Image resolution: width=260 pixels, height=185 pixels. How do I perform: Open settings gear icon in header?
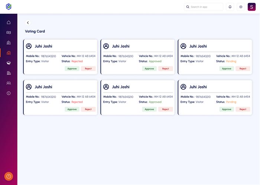coord(241,7)
